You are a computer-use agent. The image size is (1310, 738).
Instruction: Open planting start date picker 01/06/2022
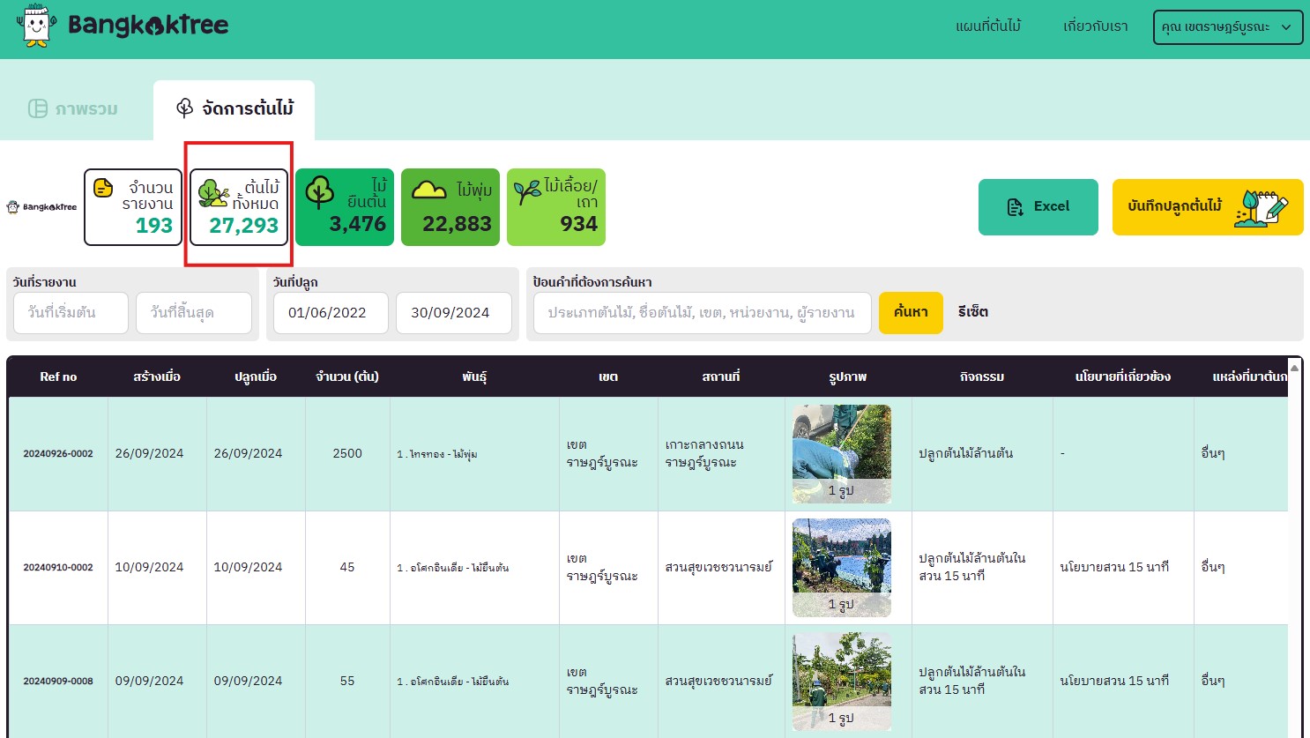331,313
